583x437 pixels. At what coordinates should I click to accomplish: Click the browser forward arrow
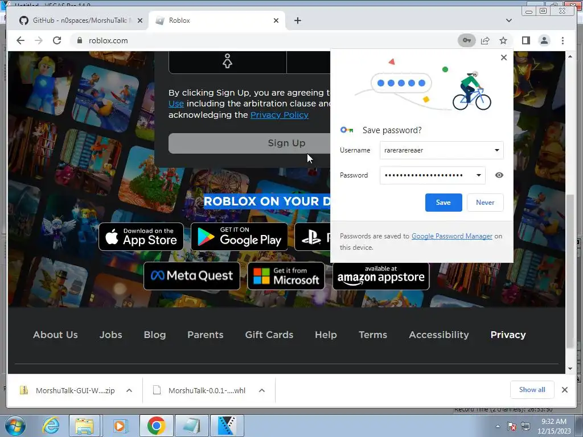click(x=39, y=40)
